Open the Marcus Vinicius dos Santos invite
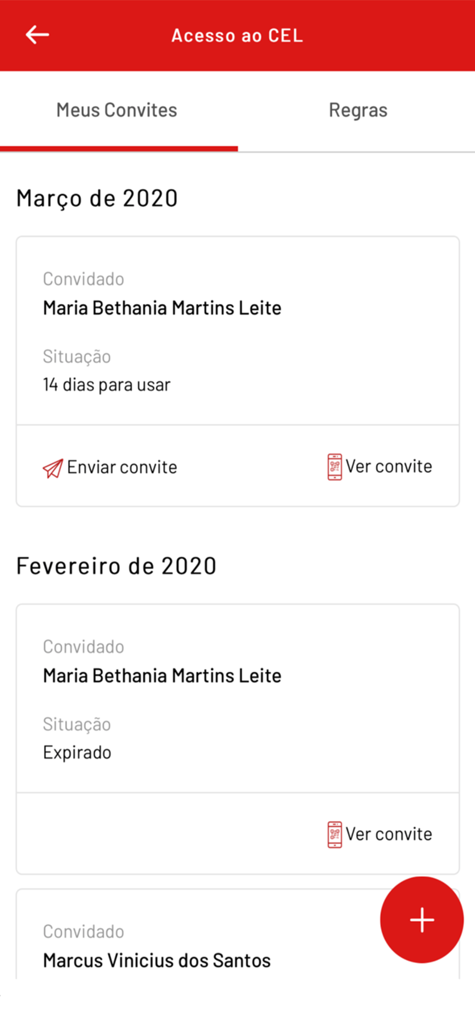Image resolution: width=475 pixels, height=1028 pixels. click(x=157, y=960)
